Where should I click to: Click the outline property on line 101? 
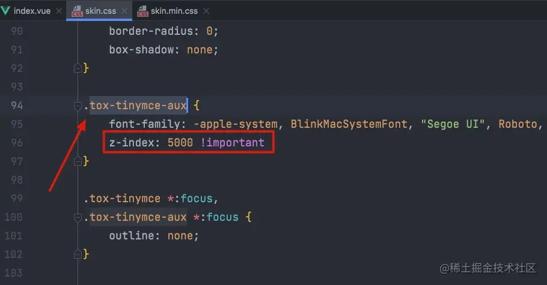[x=132, y=236]
